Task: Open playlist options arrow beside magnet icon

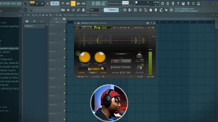Action: [x=25, y=15]
